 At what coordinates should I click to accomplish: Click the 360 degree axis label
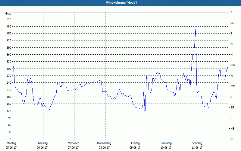click(x=9, y=55)
